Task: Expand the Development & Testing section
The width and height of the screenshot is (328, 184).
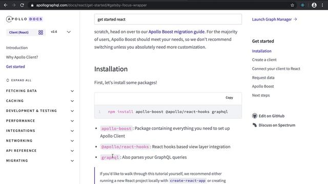Action: 40,111
